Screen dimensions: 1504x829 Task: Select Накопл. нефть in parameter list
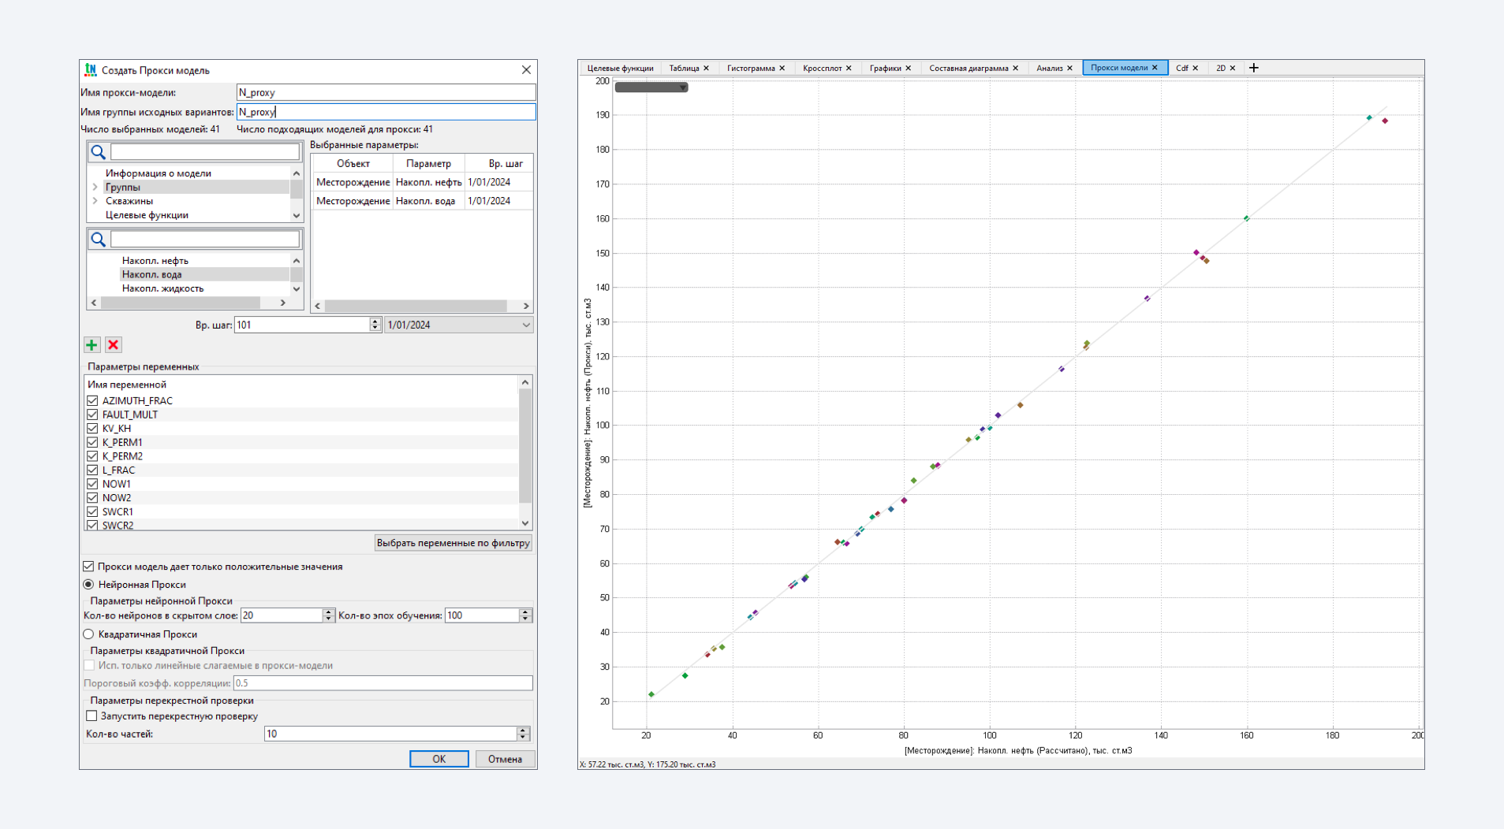point(155,261)
